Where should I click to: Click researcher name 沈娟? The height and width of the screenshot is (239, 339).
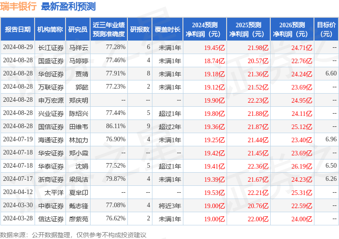click(82, 166)
